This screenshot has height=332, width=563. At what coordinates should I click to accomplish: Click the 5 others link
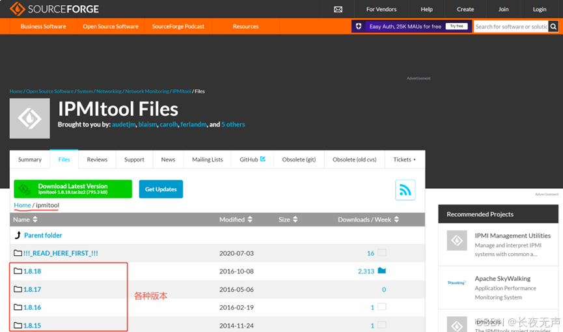pos(233,124)
